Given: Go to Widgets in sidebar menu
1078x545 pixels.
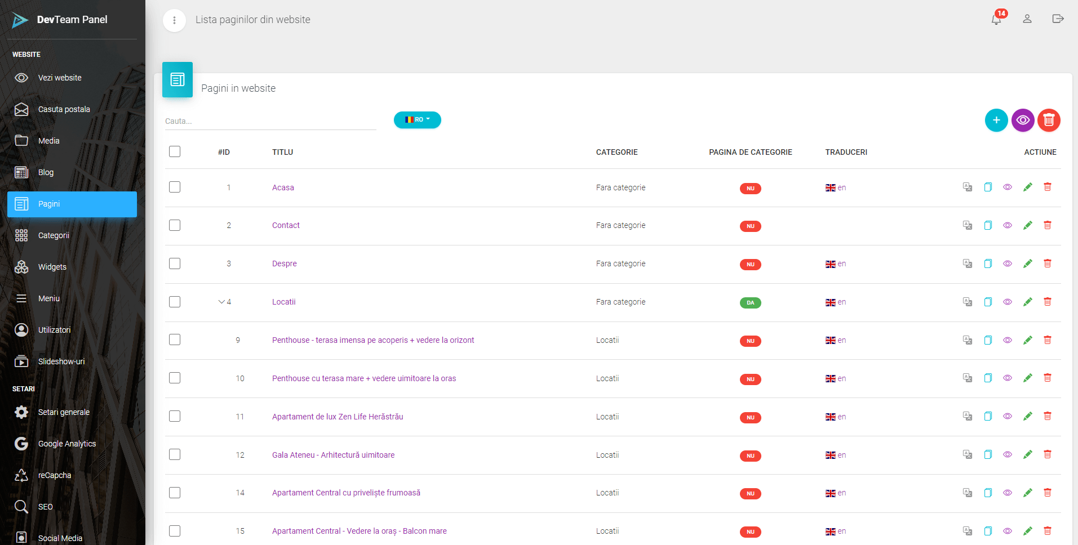Looking at the screenshot, I should pyautogui.click(x=52, y=267).
